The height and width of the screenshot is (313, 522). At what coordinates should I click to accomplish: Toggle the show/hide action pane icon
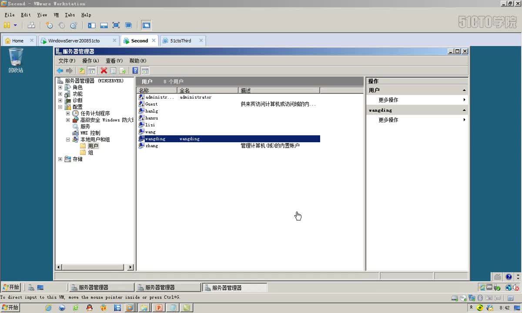pos(145,70)
